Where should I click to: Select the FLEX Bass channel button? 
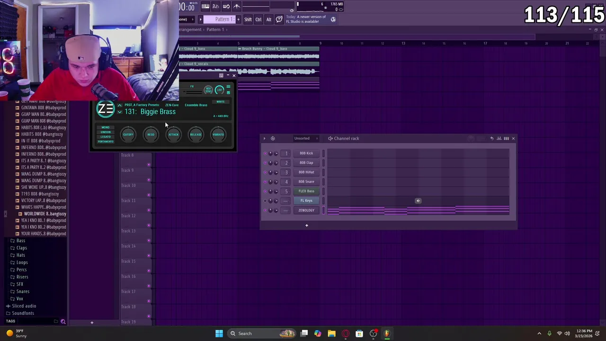pos(306,191)
